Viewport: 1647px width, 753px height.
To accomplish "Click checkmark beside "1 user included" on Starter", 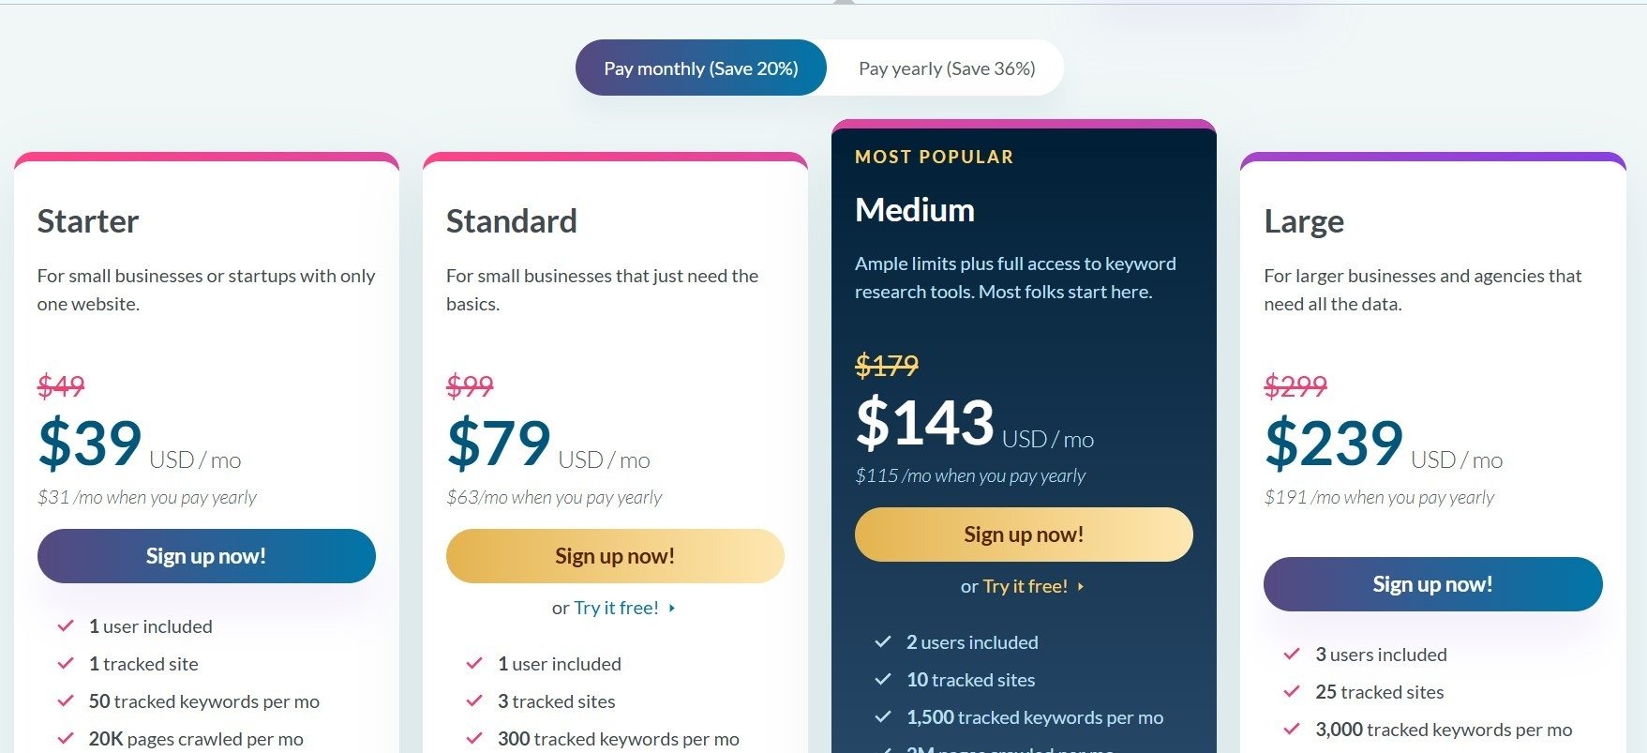I will click(x=65, y=625).
